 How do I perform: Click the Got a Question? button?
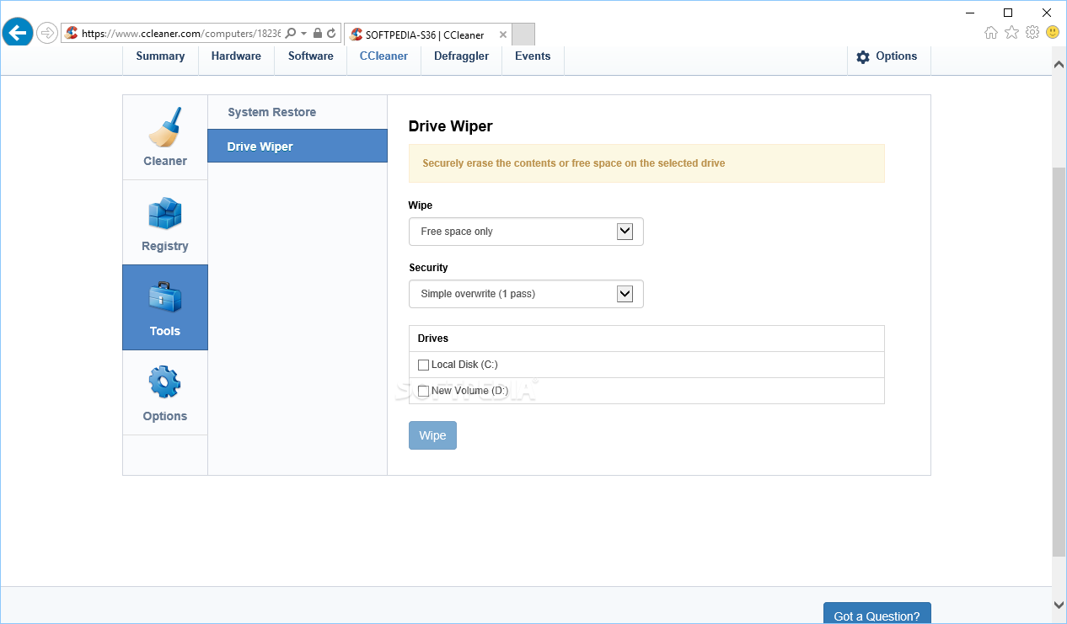(877, 614)
